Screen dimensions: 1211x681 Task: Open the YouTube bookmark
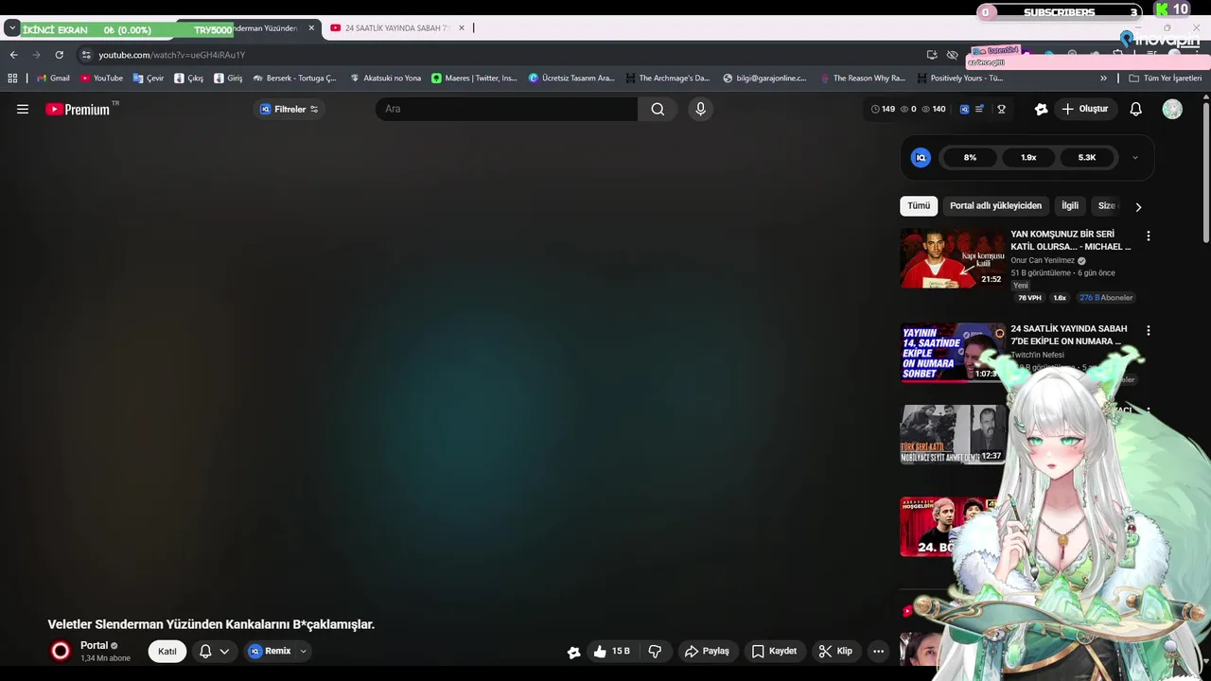pyautogui.click(x=101, y=79)
